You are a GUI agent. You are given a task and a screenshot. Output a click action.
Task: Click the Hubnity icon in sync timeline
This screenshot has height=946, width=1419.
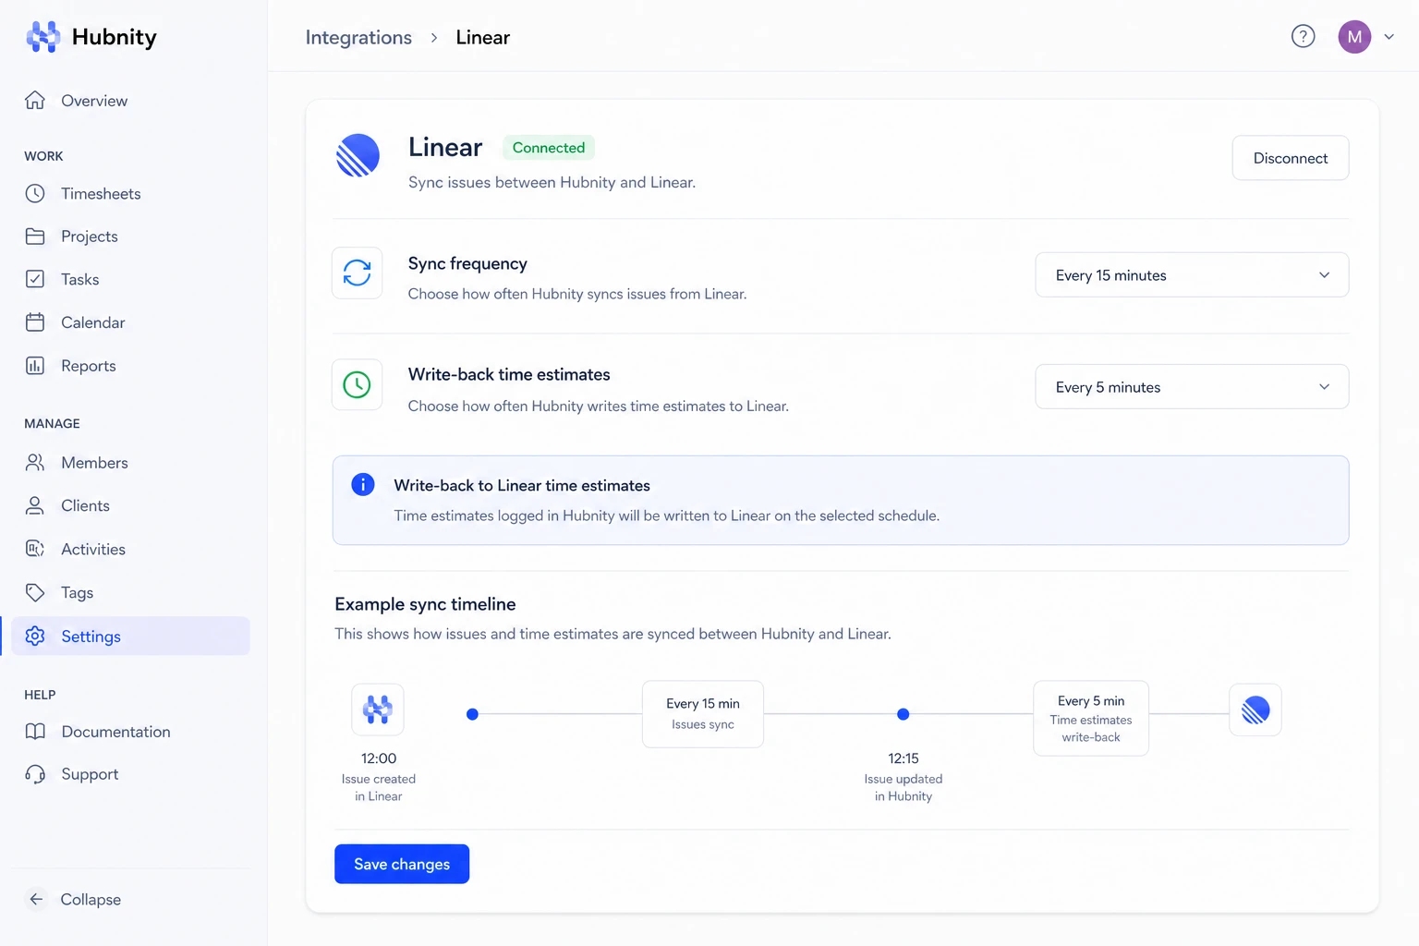pos(378,709)
